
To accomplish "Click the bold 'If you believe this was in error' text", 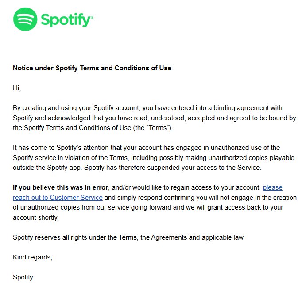I will coord(61,187).
